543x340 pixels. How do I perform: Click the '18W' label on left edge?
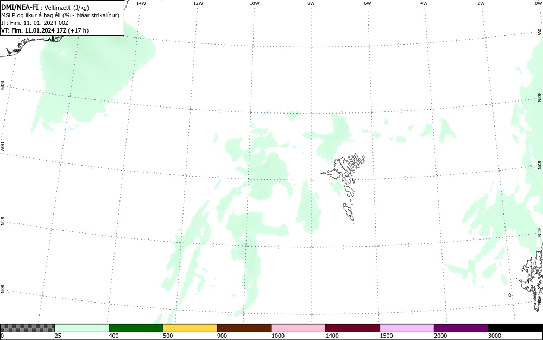[x=2, y=146]
